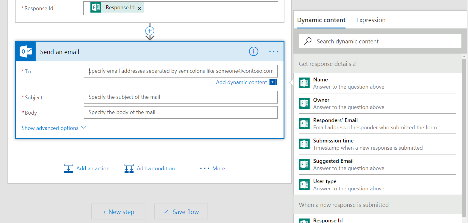This screenshot has width=468, height=223.
Task: Click the Forms icon beside Submission time
Action: coord(304,144)
